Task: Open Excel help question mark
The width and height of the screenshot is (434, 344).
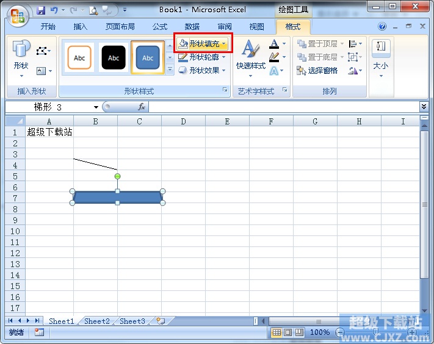Action: click(382, 27)
